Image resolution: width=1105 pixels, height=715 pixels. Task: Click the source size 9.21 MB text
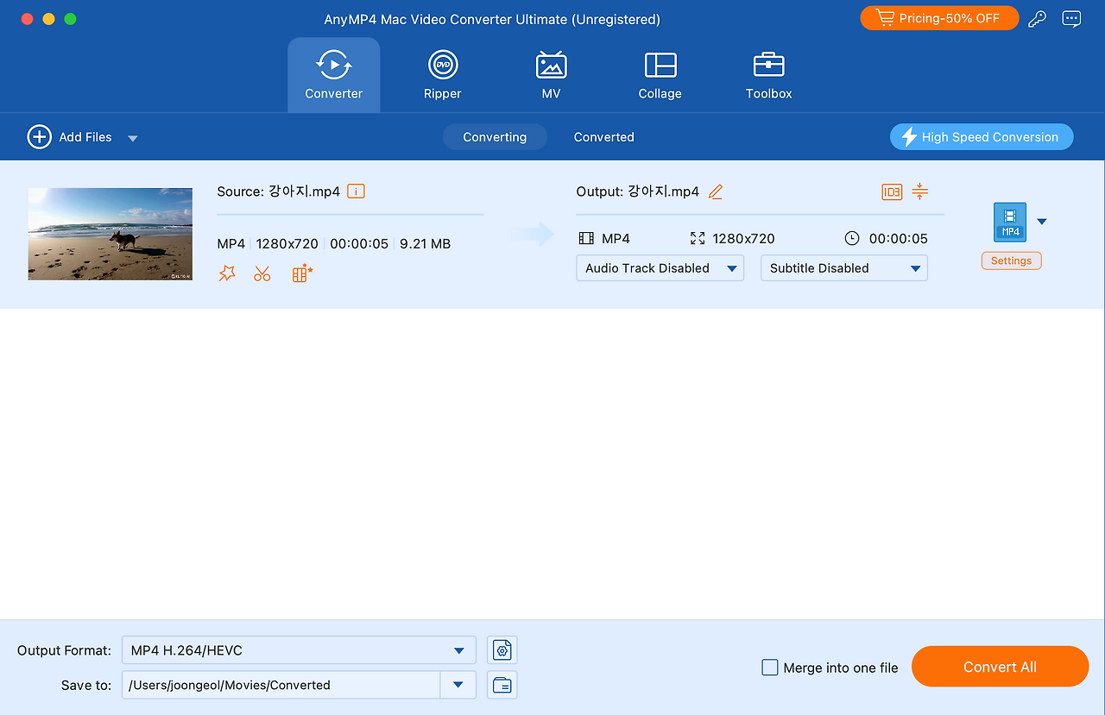point(425,244)
